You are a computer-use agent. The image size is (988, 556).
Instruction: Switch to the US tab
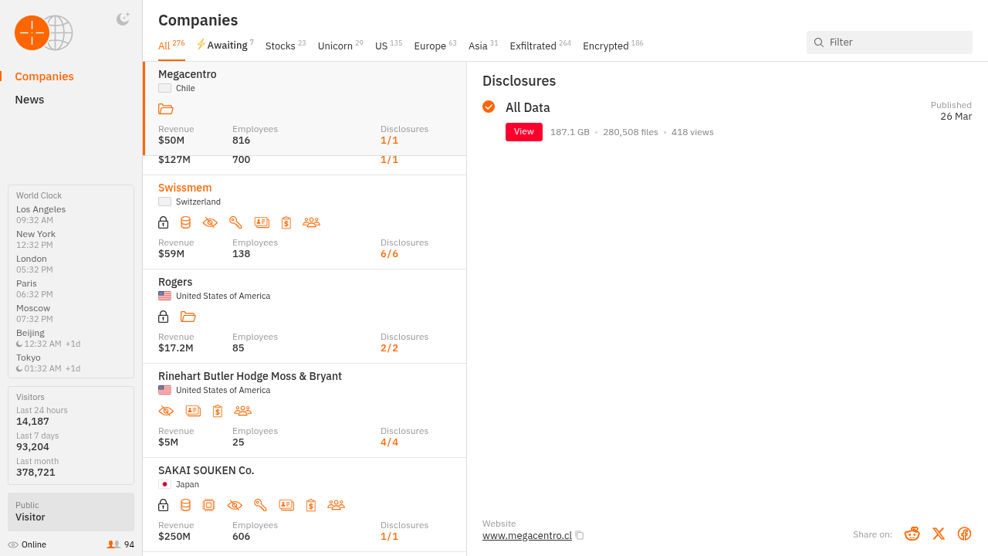389,46
